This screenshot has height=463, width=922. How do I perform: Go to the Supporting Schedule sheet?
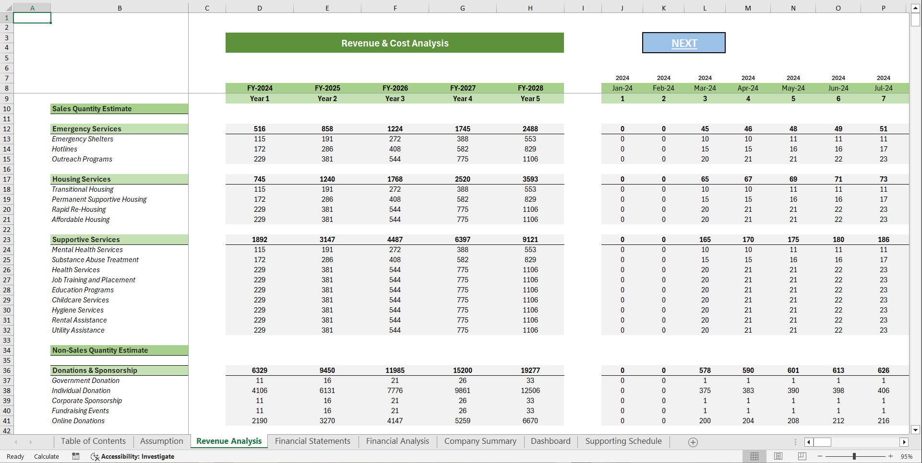pos(623,441)
